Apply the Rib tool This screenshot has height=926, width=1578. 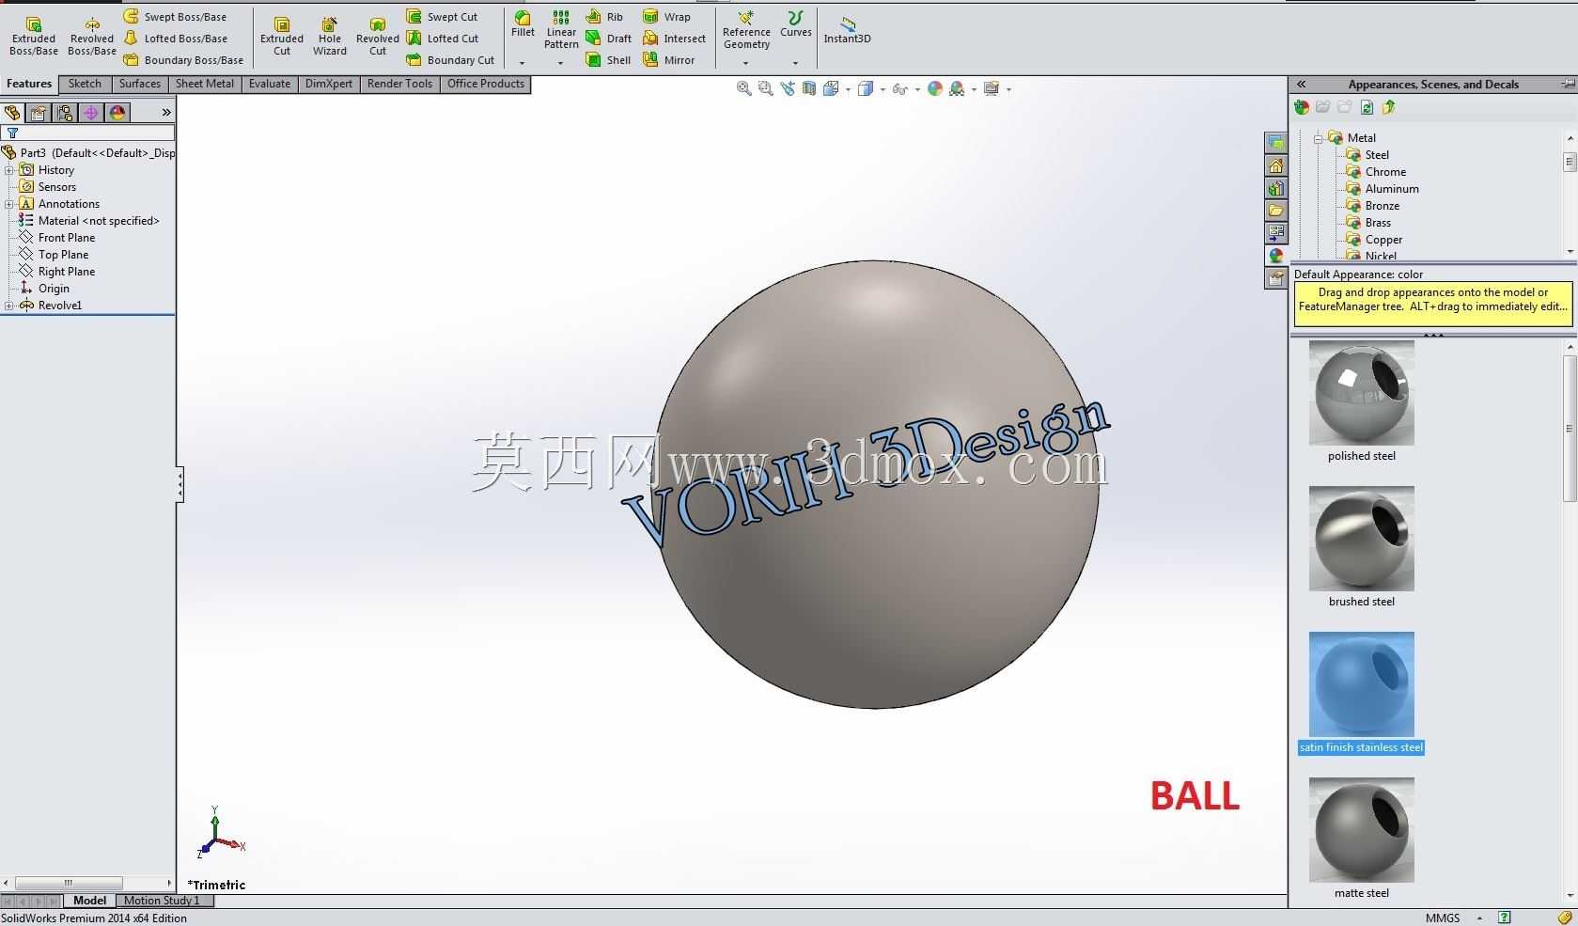604,17
